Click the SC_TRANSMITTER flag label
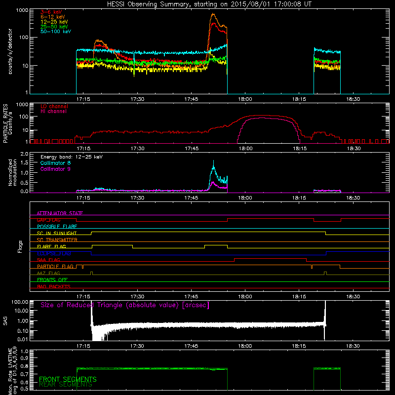This screenshot has height=395, width=395. tap(57, 240)
